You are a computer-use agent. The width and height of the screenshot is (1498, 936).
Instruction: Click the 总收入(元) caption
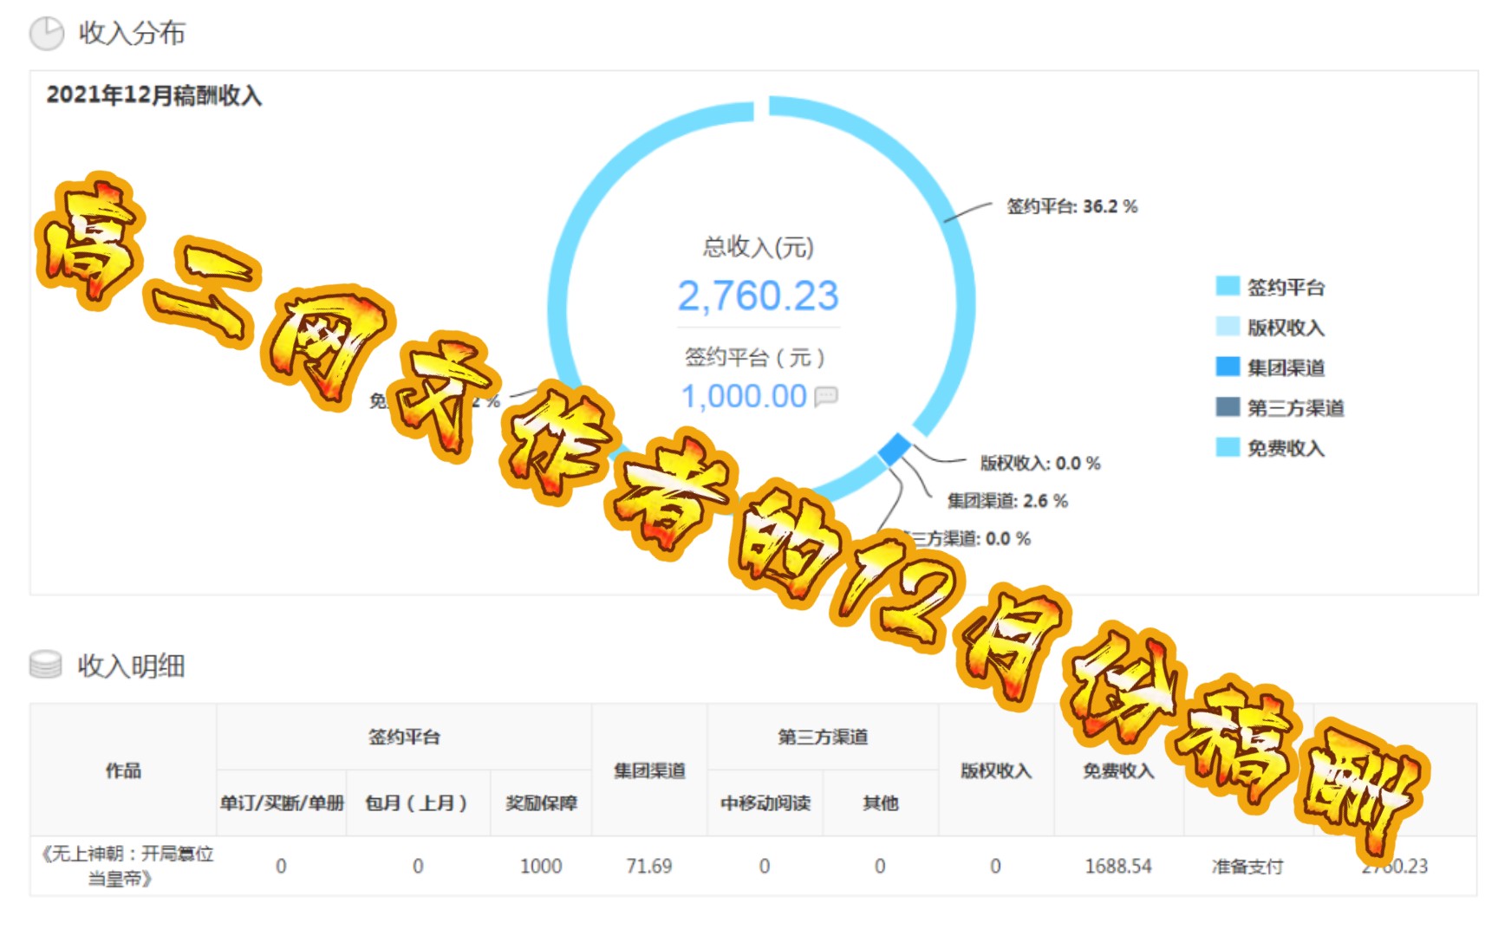[x=758, y=247]
